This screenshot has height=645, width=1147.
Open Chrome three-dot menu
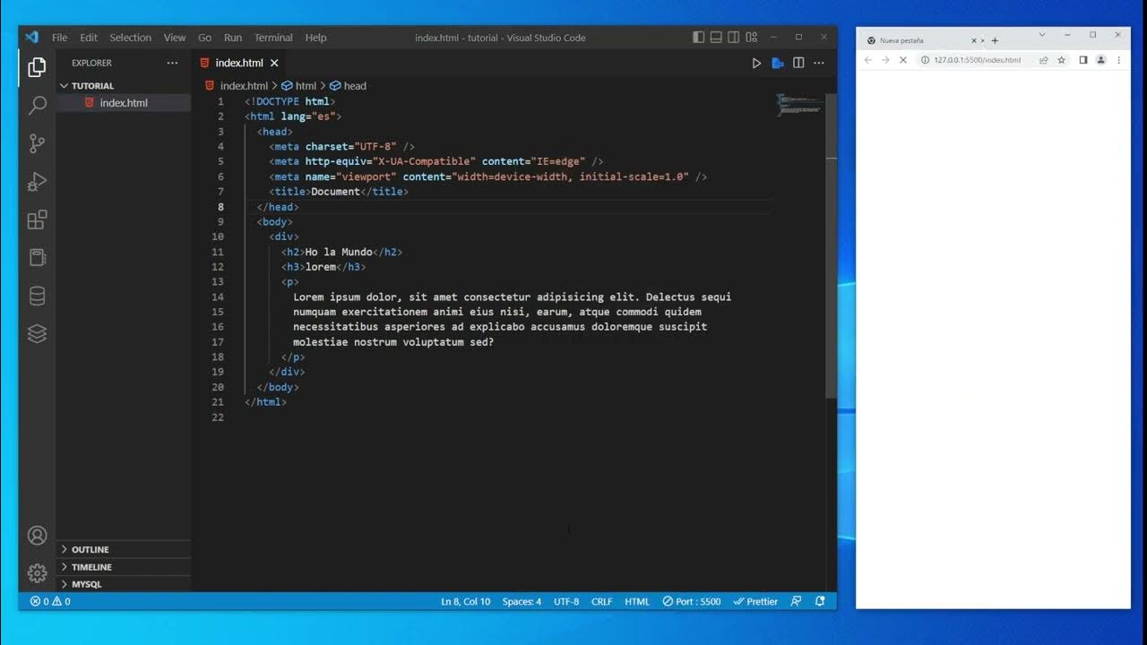click(1118, 60)
